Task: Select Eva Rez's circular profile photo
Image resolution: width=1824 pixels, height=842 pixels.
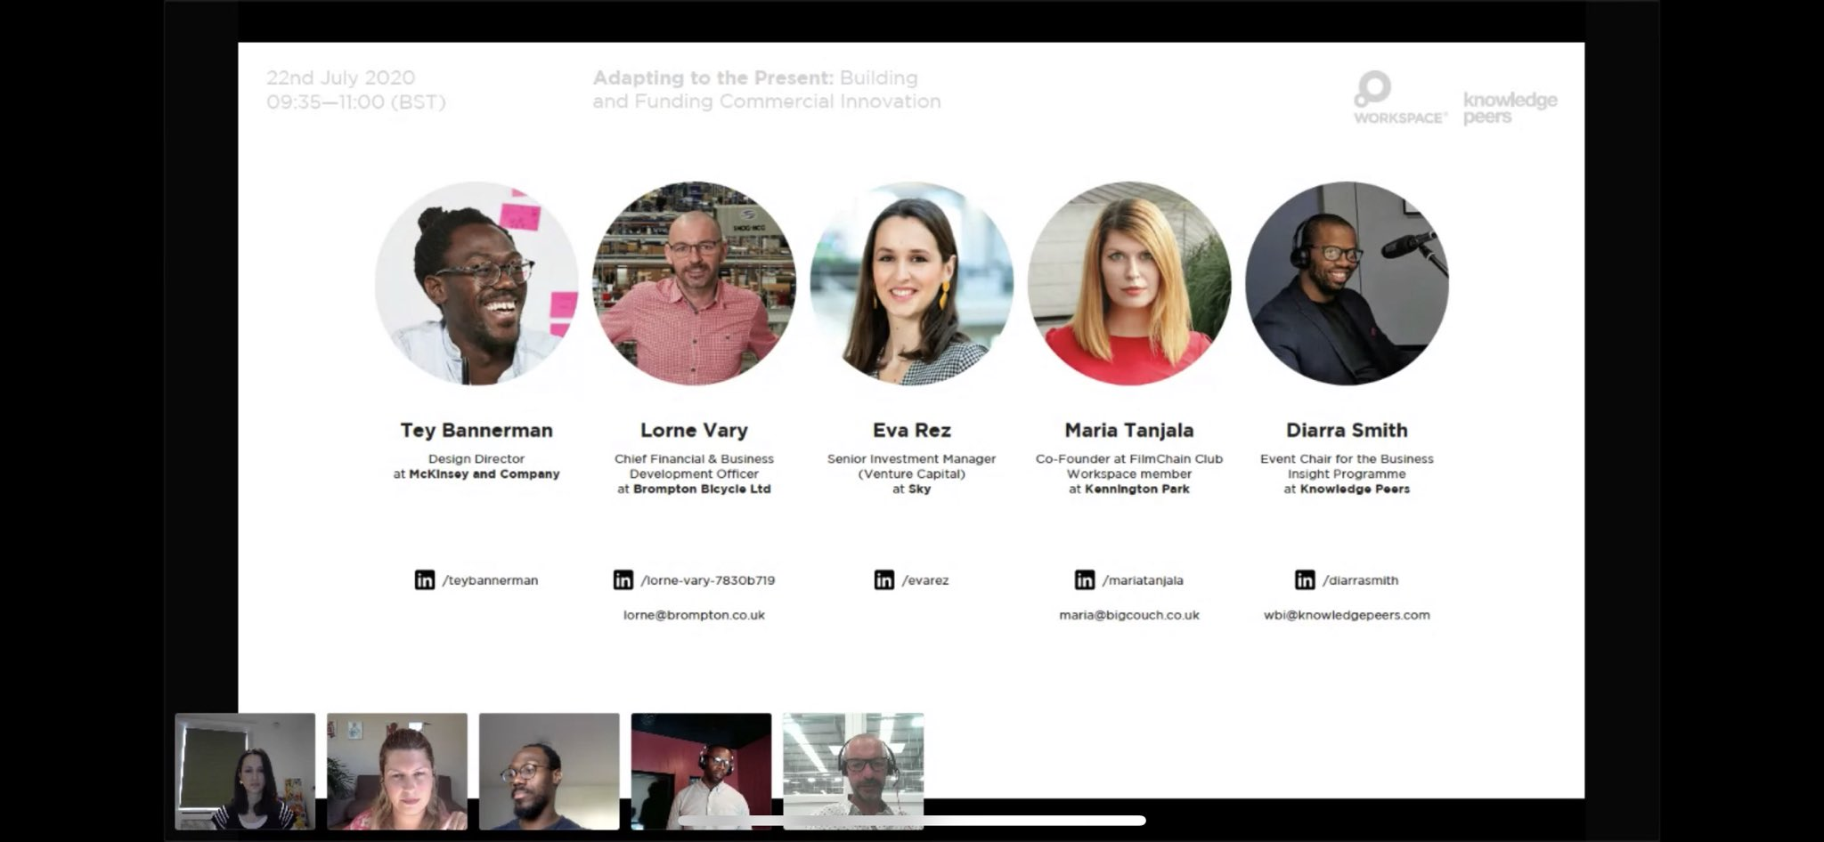Action: [x=912, y=284]
